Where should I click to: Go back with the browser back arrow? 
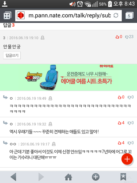[x=13, y=177]
